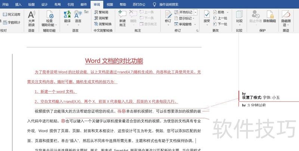Go to 上一条 previous comment

[147, 12]
